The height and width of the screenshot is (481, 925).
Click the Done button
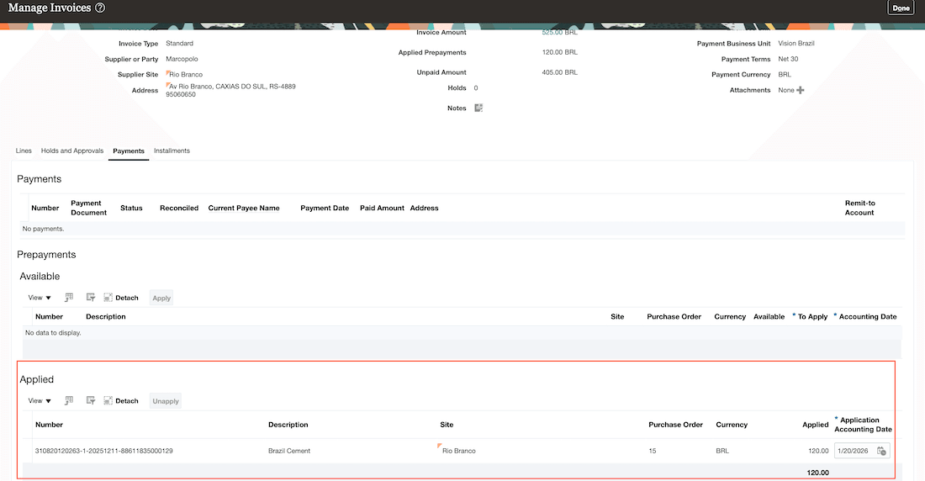tap(901, 8)
